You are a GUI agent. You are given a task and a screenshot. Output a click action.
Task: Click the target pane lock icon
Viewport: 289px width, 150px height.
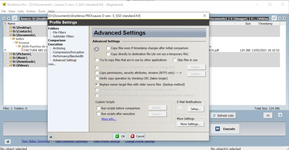tap(274, 18)
